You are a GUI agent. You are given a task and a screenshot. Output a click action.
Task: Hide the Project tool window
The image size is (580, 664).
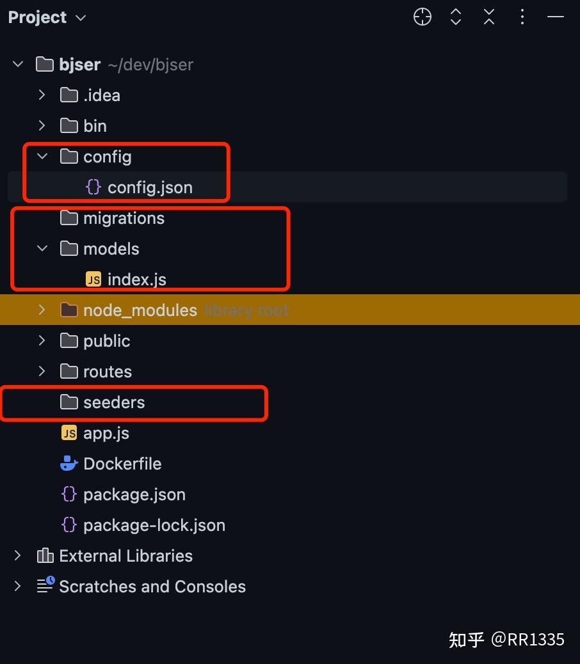point(555,17)
